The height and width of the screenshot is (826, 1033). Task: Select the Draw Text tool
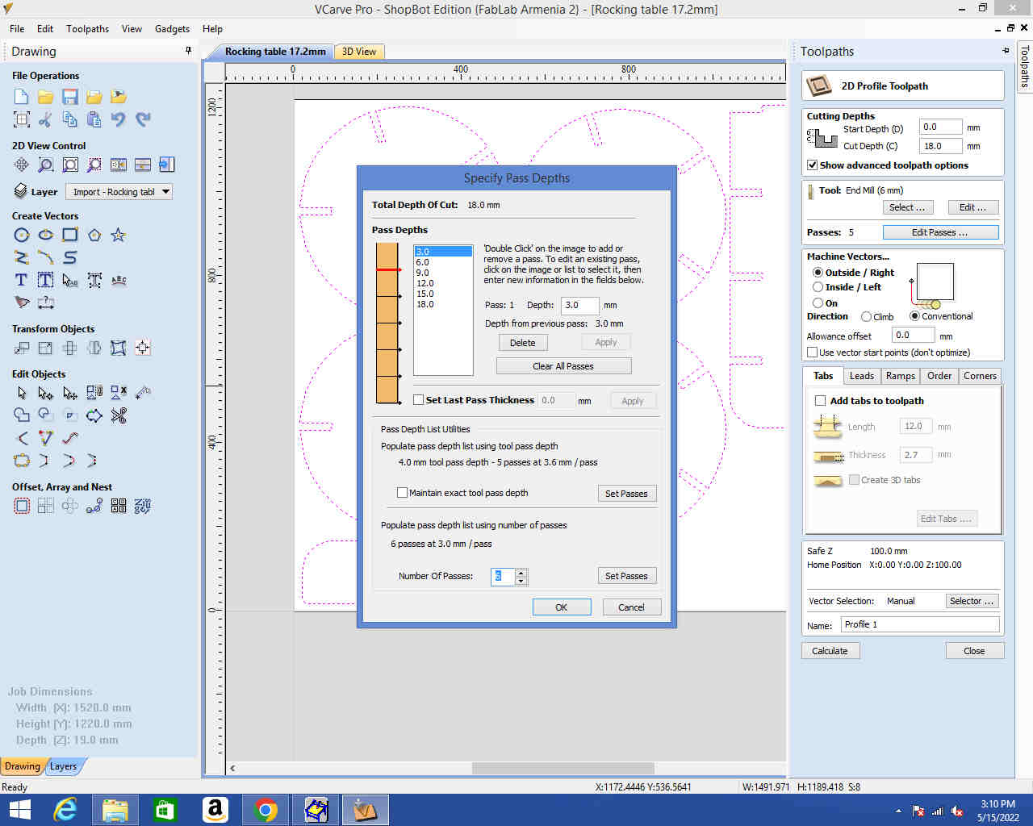pyautogui.click(x=22, y=280)
